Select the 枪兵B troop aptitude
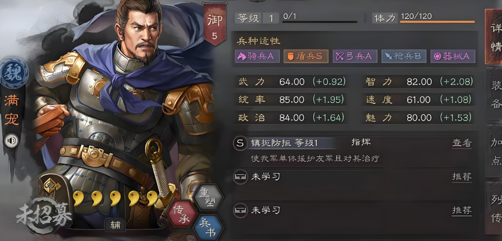 [x=404, y=56]
